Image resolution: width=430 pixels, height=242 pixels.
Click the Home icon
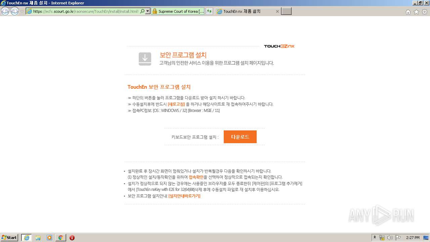[408, 12]
